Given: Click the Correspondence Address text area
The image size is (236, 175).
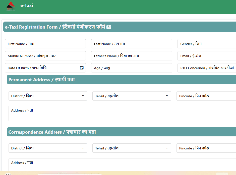Looking at the screenshot, I should coord(122,165).
